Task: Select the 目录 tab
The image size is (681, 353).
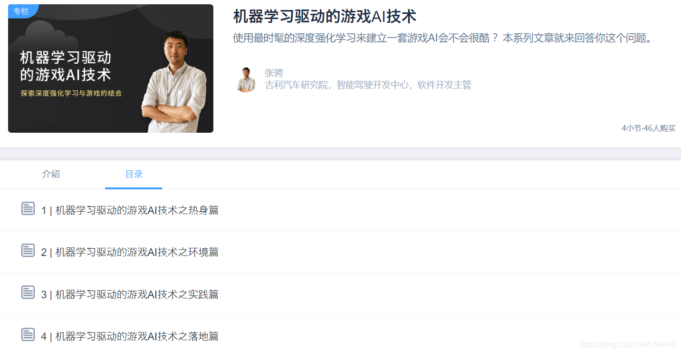Action: click(134, 174)
